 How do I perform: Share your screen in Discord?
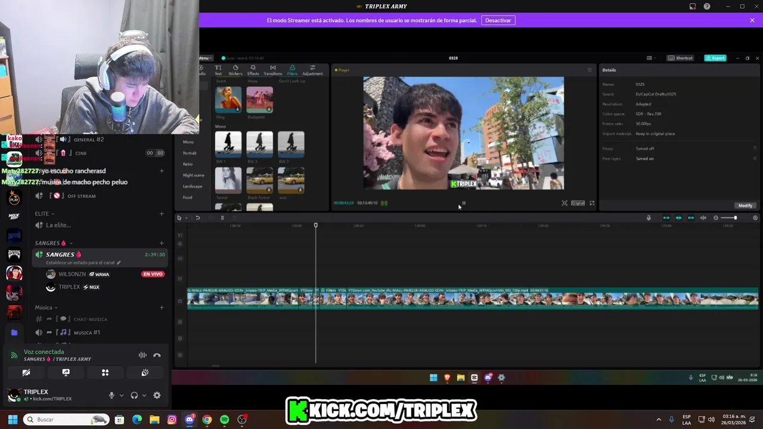click(x=66, y=372)
